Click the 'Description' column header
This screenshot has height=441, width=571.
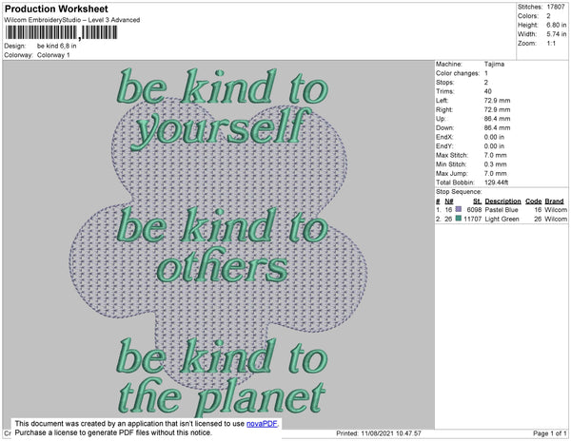tap(502, 201)
